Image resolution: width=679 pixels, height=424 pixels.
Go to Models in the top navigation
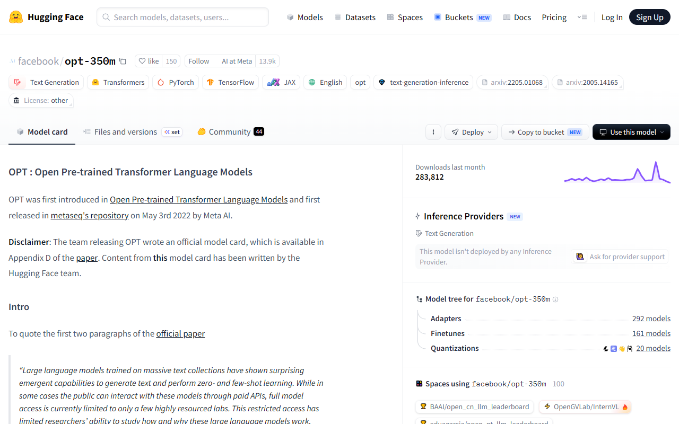[304, 17]
